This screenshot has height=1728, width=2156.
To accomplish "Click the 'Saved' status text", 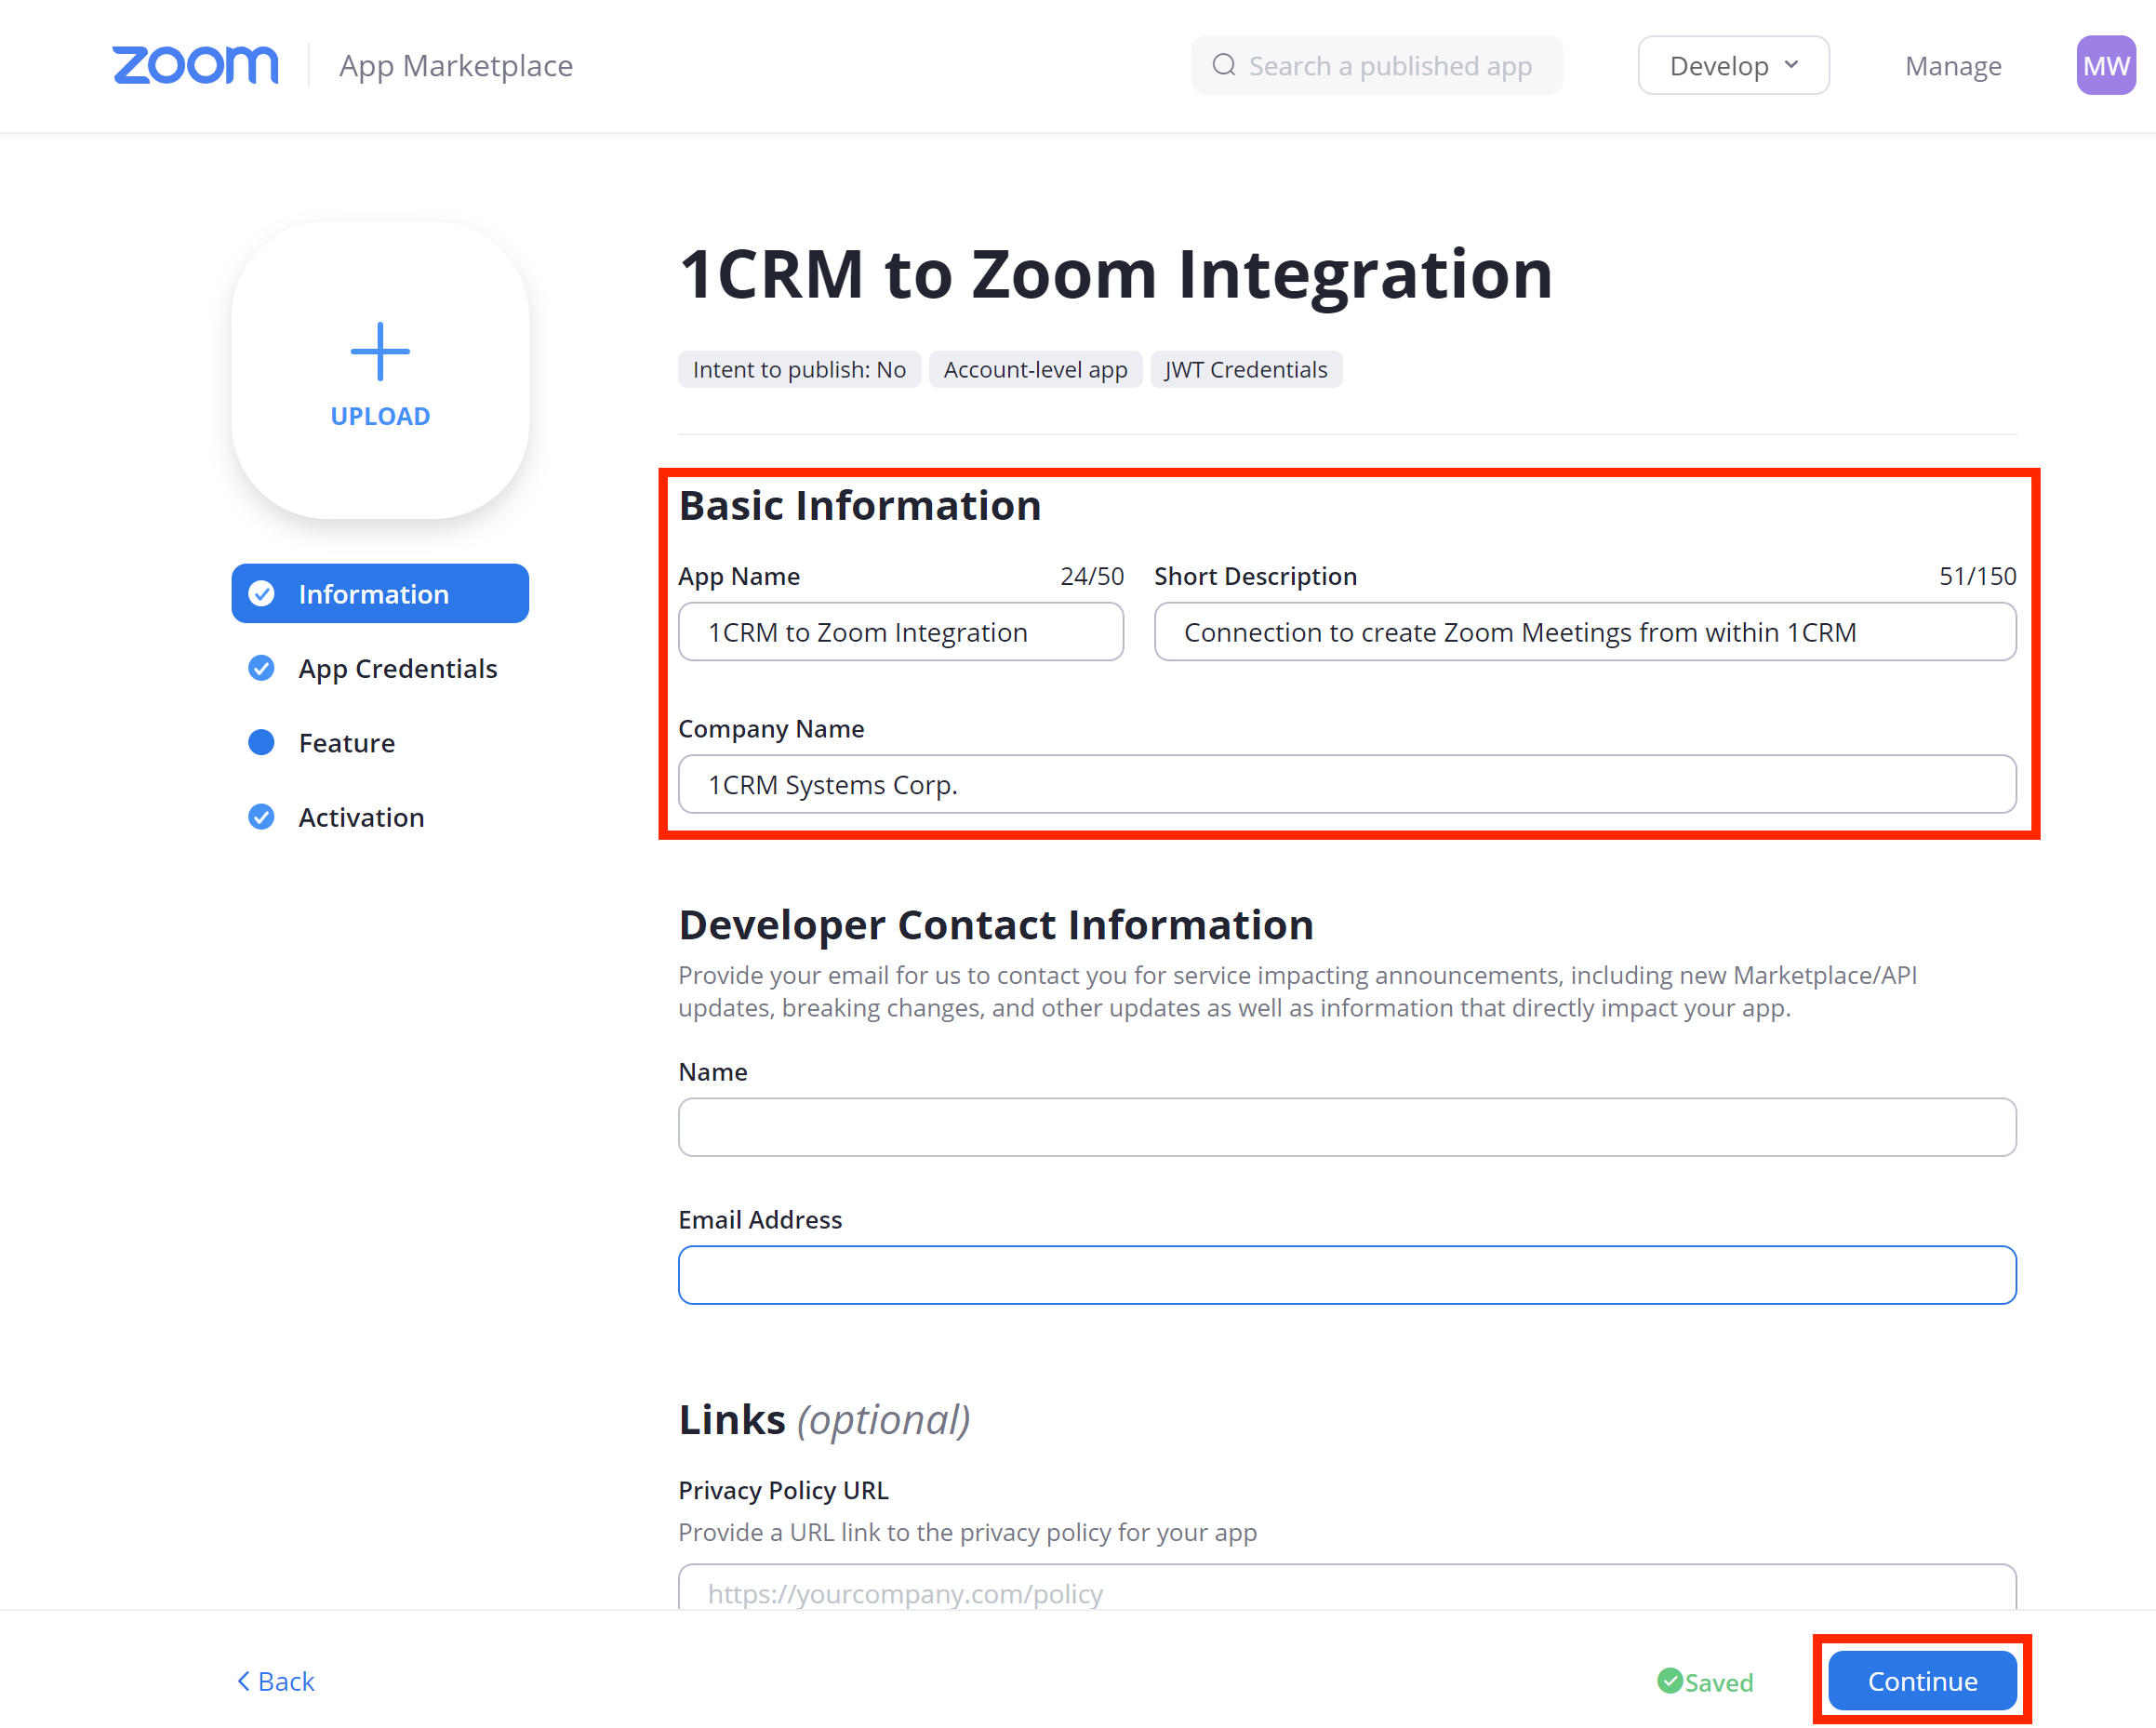I will [x=1719, y=1683].
